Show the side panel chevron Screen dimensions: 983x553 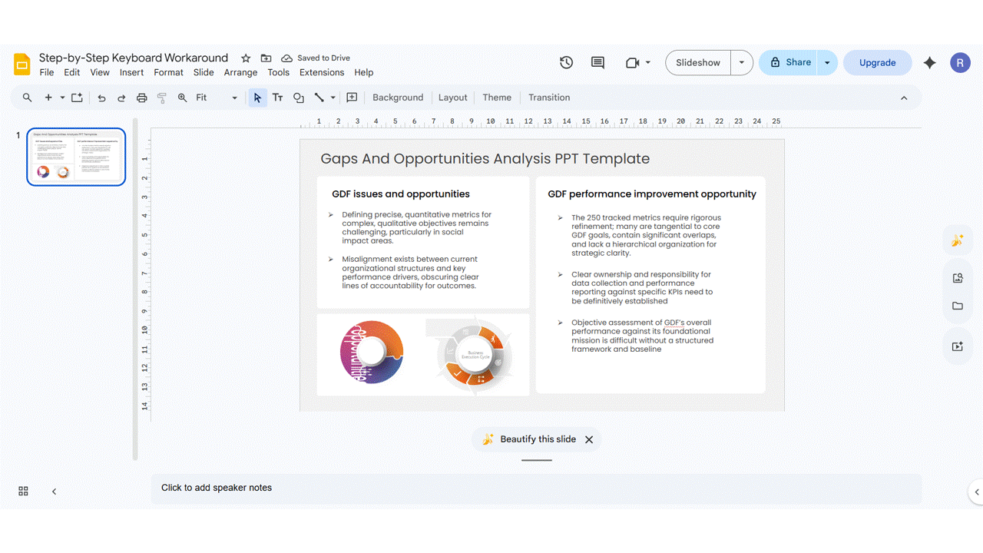pyautogui.click(x=976, y=492)
